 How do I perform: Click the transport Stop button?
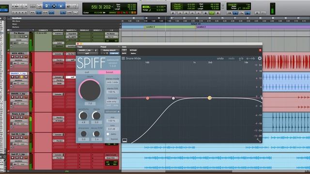pyautogui.click(x=205, y=13)
